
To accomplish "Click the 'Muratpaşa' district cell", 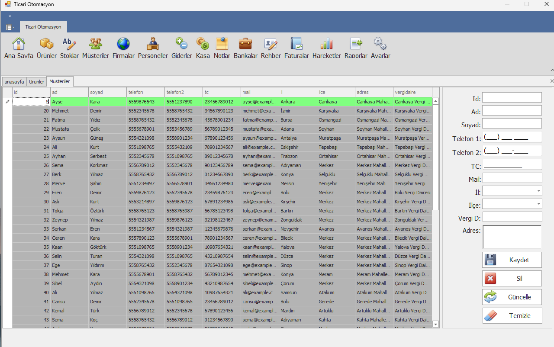I will 336,138.
